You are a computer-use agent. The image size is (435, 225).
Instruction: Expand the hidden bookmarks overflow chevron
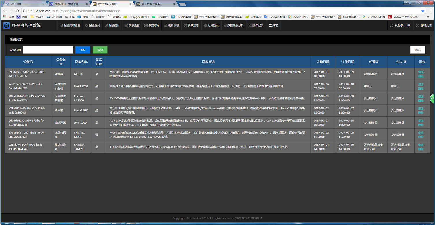(431, 17)
